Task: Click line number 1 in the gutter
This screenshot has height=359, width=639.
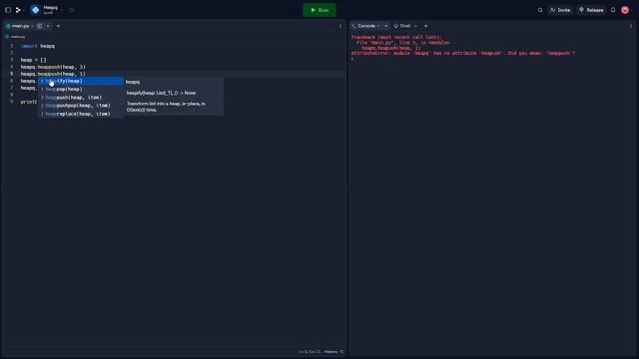Action: coord(11,46)
